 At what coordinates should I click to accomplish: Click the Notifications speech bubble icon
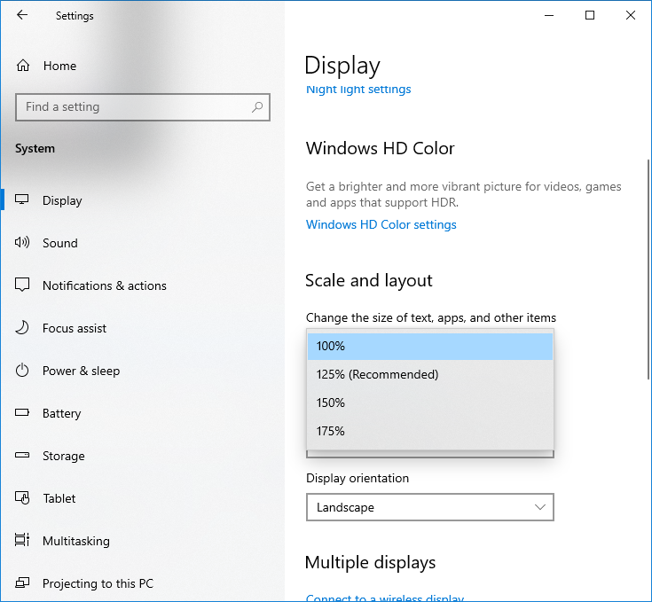[x=22, y=285]
